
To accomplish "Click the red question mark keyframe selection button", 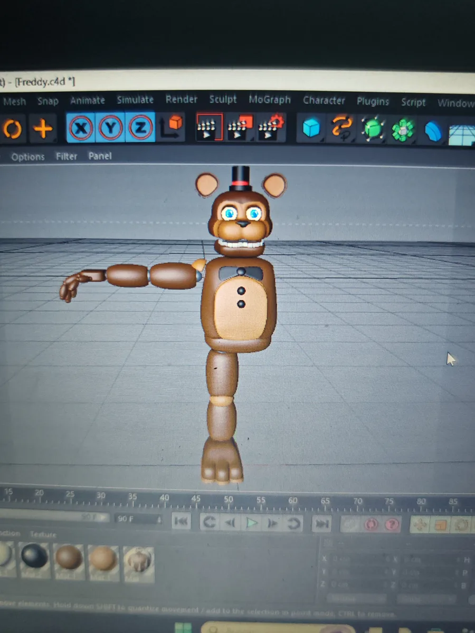I will tap(392, 524).
